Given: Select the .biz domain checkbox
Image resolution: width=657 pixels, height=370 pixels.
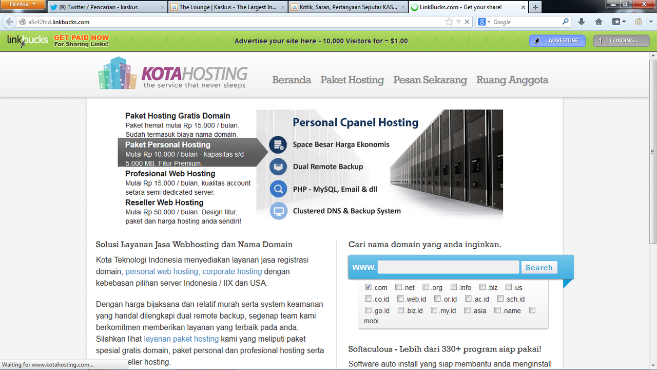Looking at the screenshot, I should [482, 287].
